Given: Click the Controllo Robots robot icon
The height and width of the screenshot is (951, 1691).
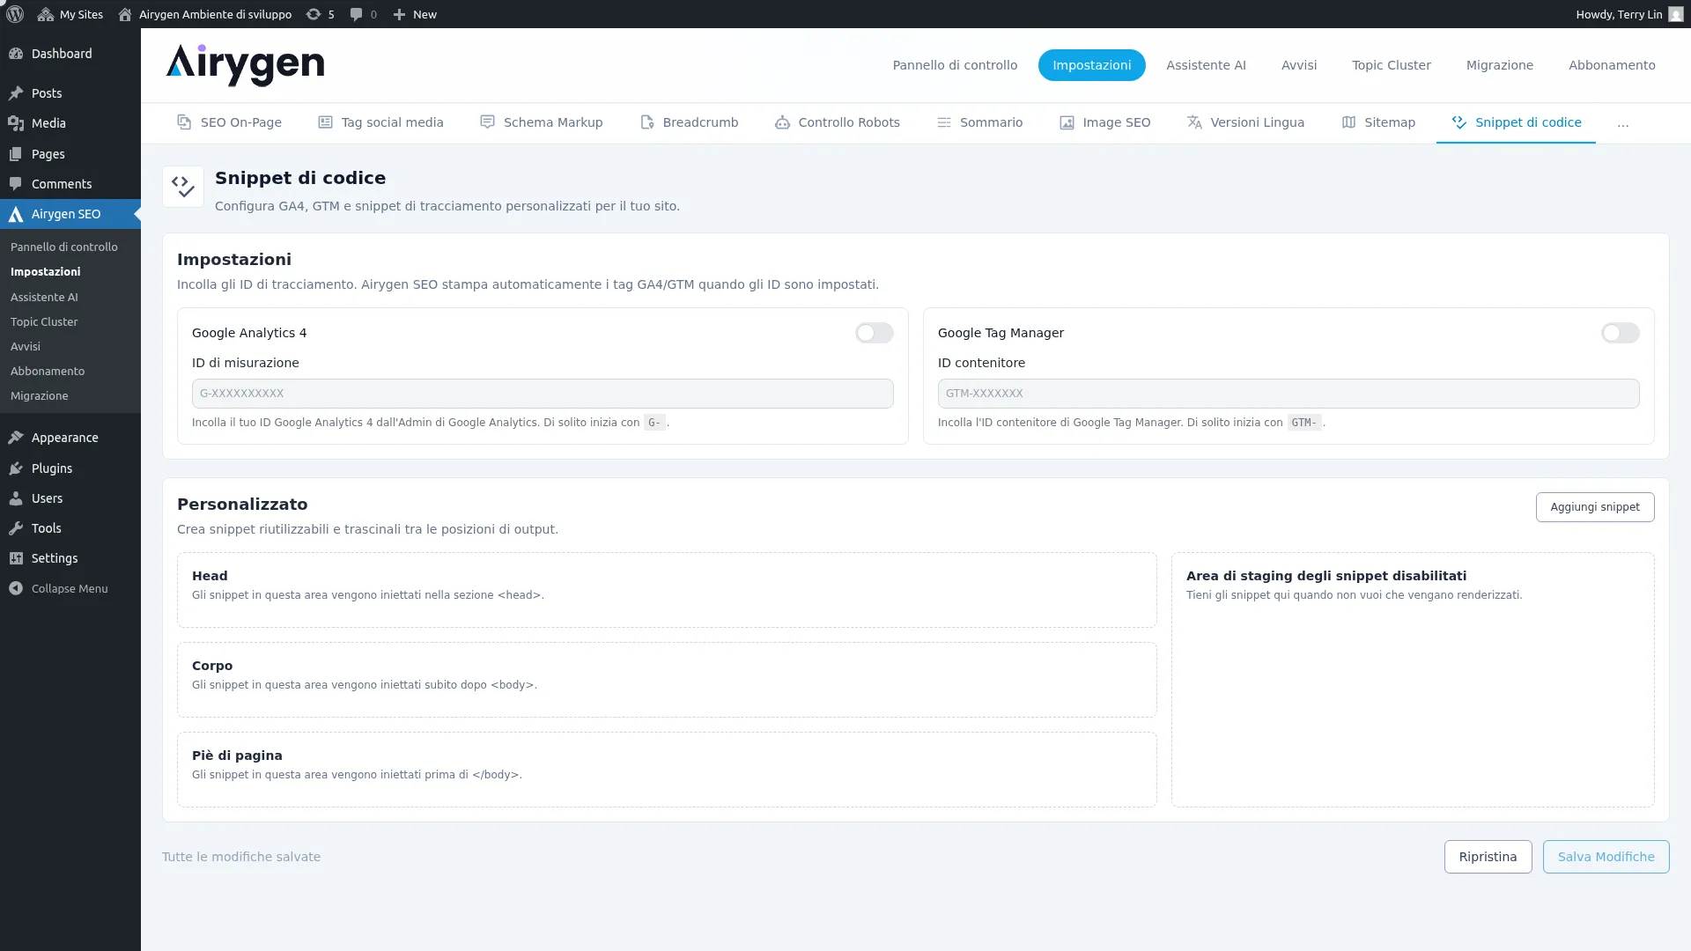Looking at the screenshot, I should (x=782, y=122).
